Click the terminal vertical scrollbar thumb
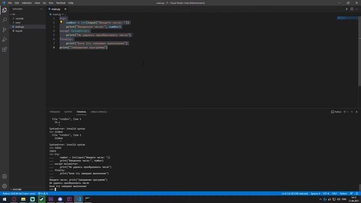Screen dimensions: 361x203 [360, 187]
